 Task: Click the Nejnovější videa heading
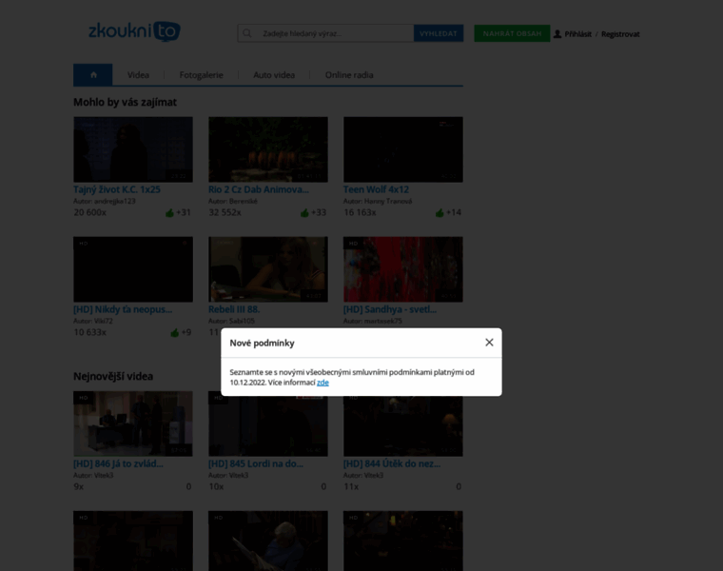click(113, 376)
